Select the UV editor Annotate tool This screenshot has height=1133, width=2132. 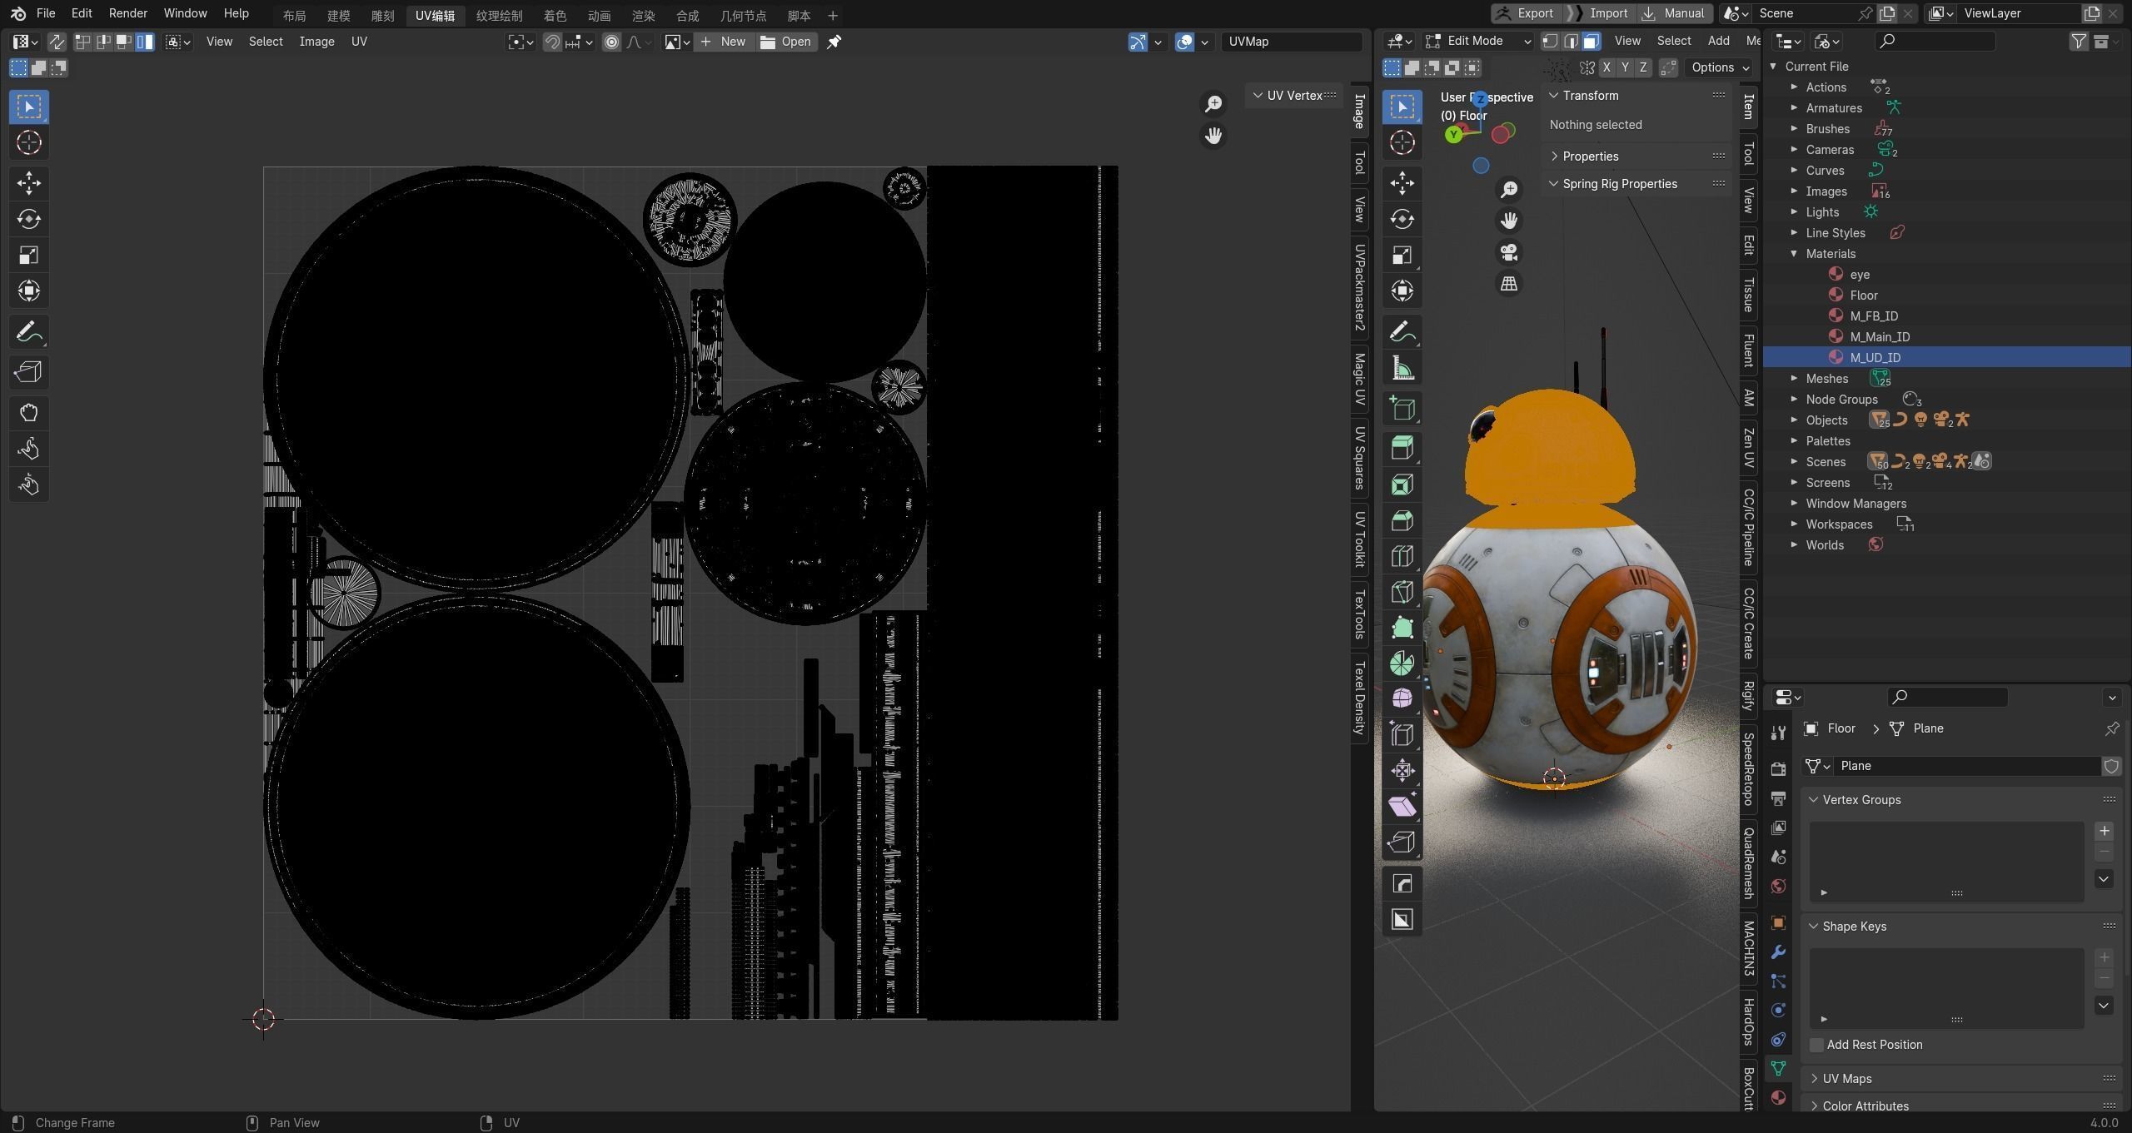[x=29, y=332]
